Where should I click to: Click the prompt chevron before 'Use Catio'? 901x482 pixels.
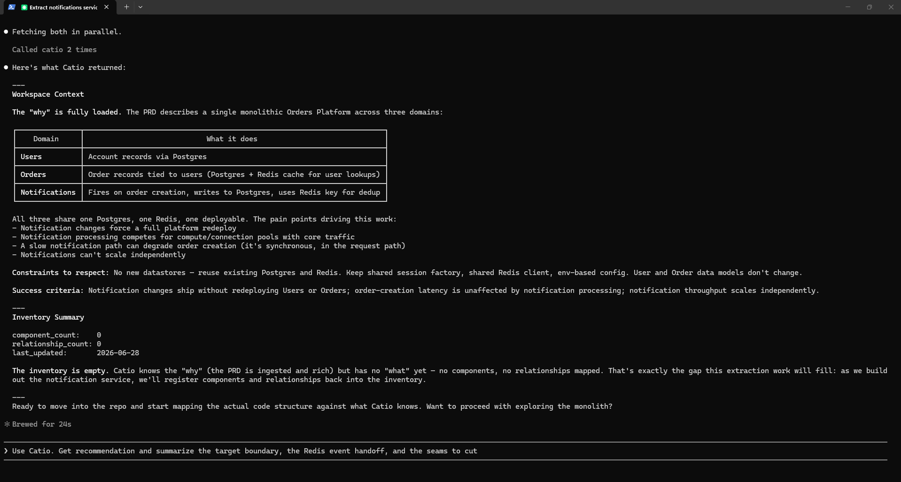click(6, 451)
